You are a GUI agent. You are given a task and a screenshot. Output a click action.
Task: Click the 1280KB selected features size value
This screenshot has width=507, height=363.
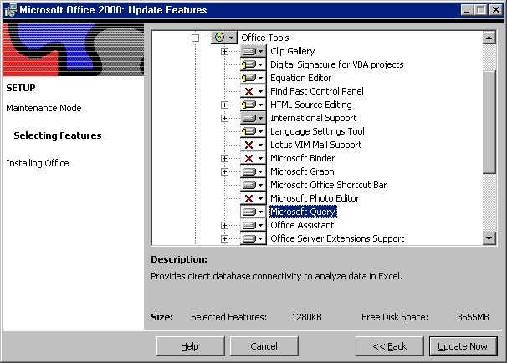pos(306,317)
